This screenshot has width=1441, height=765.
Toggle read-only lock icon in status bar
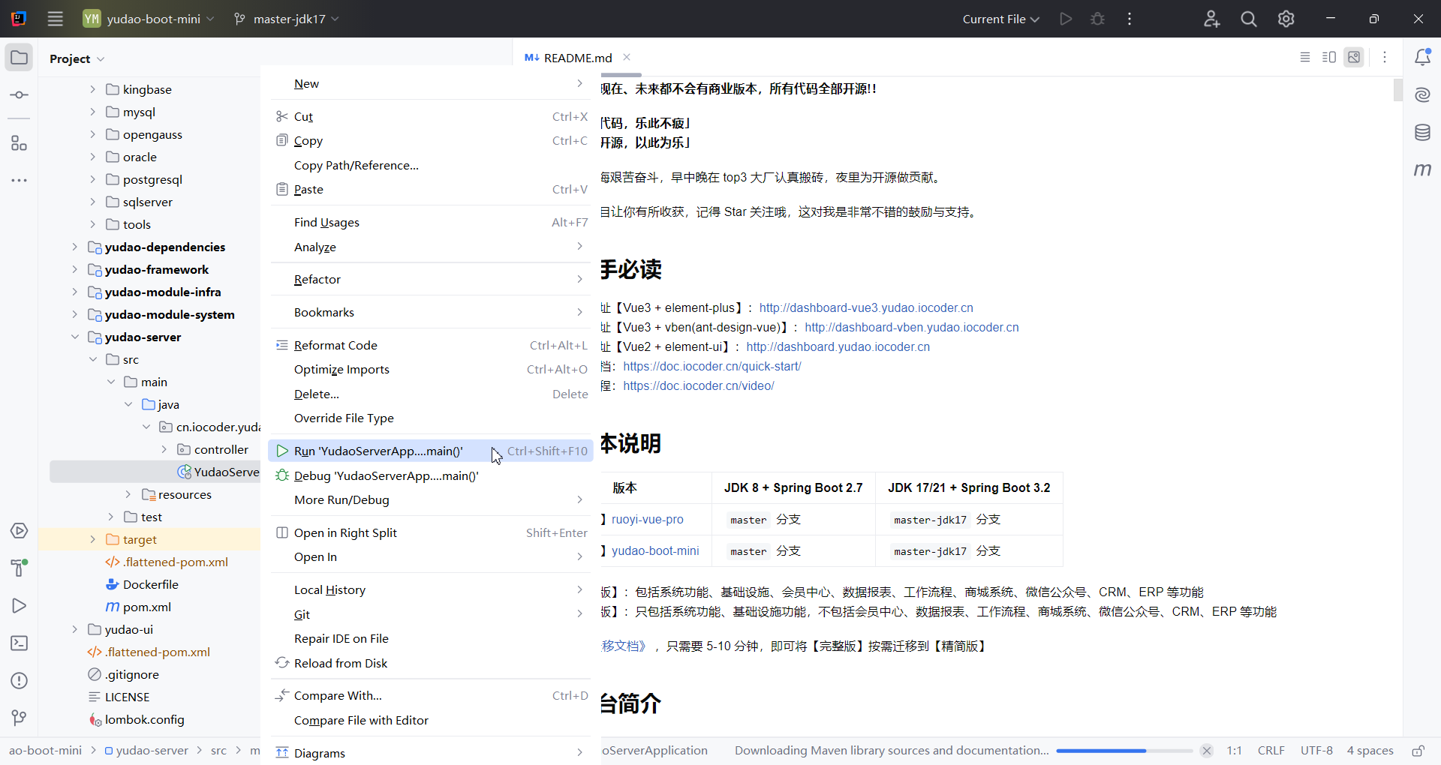click(x=1418, y=751)
